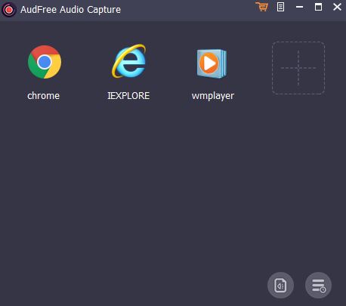
Task: Minimize the AudFree Audio Capture window
Action: pos(299,7)
